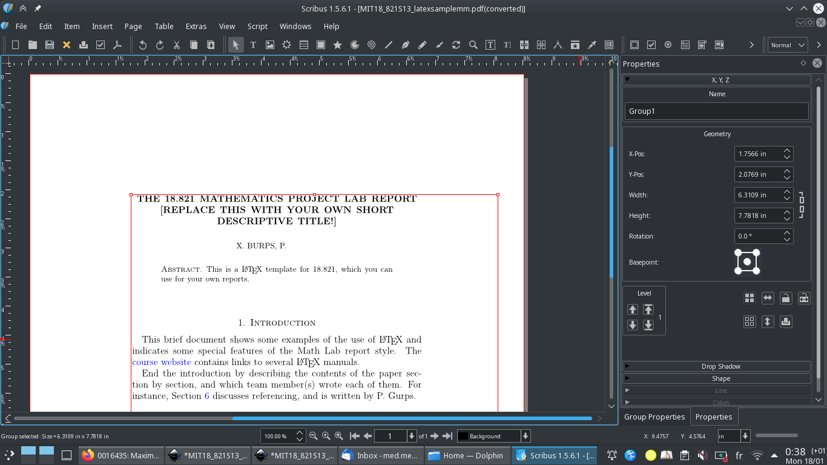
Task: Raise item to top level button
Action: point(648,309)
